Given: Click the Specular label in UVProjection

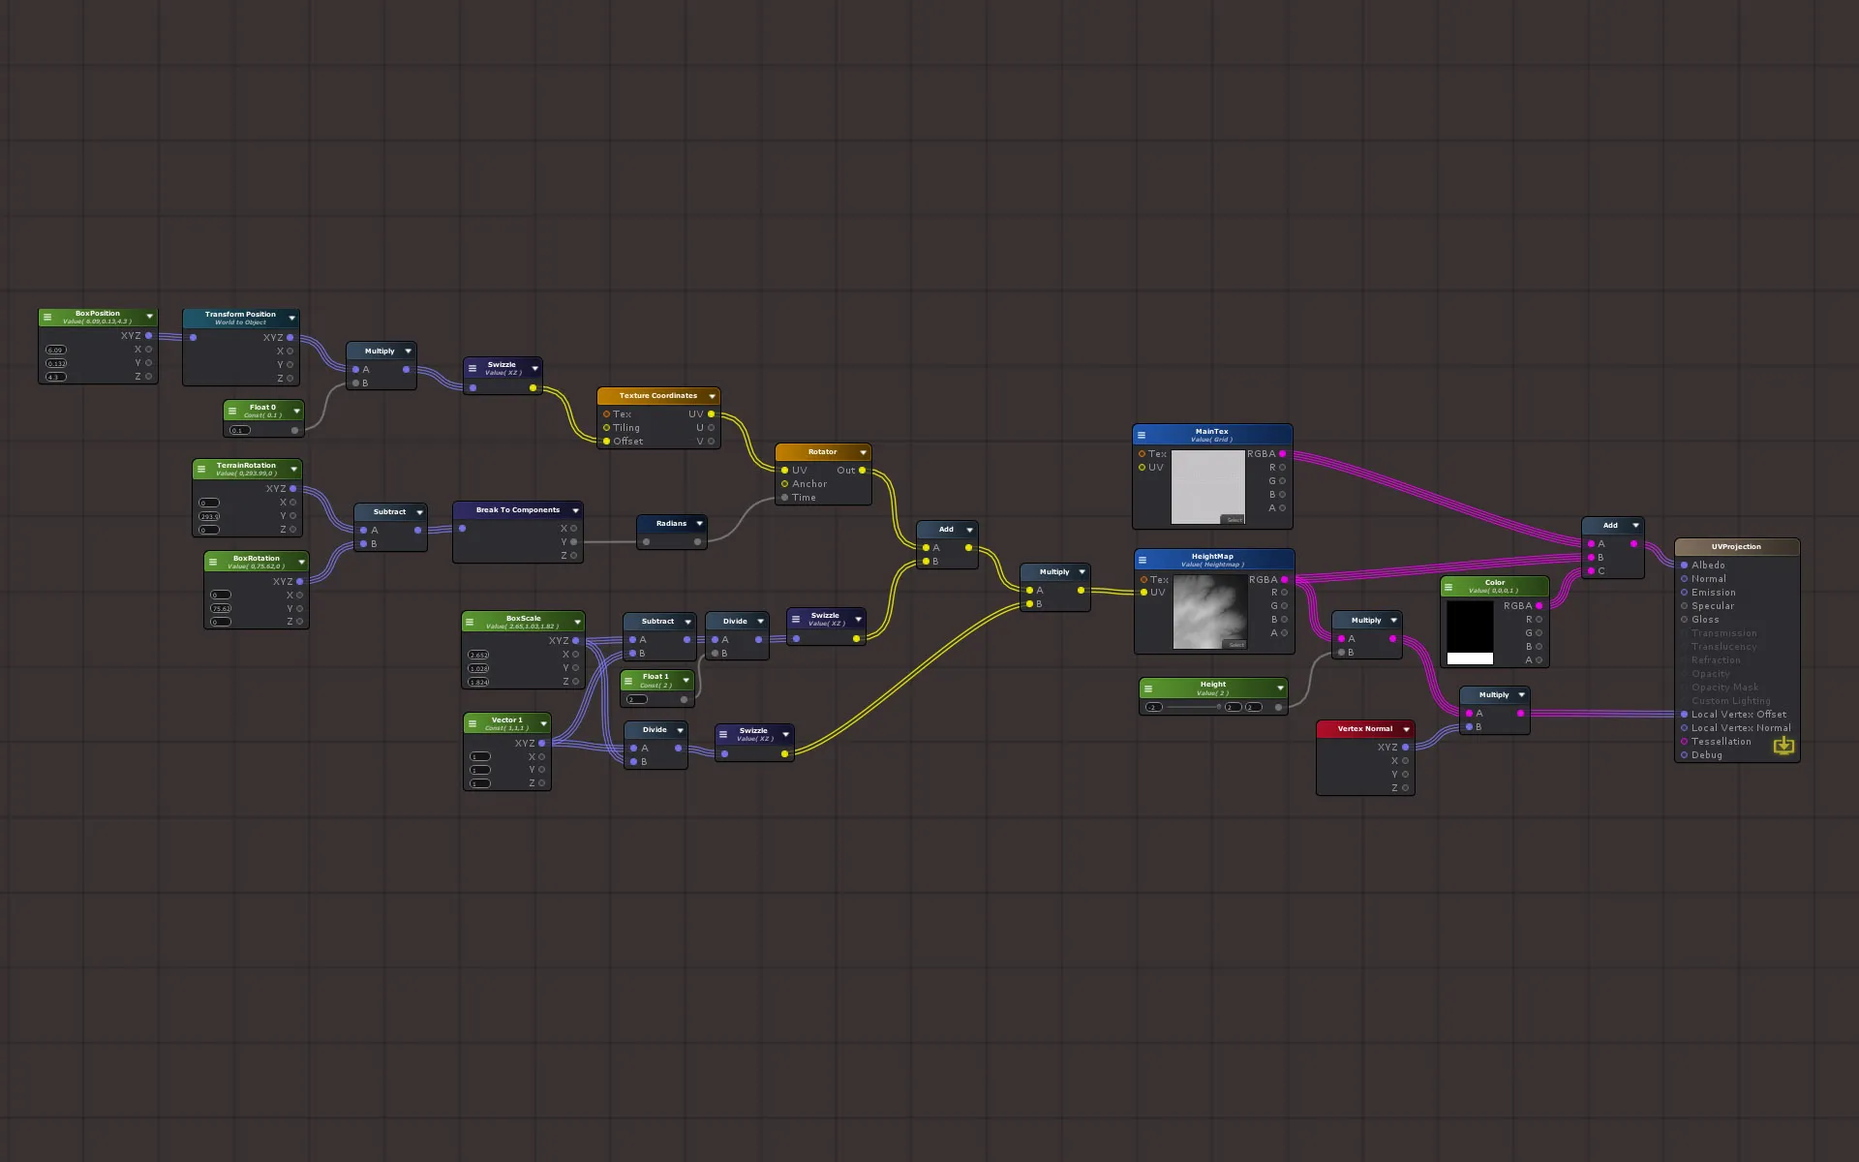Looking at the screenshot, I should [x=1713, y=605].
